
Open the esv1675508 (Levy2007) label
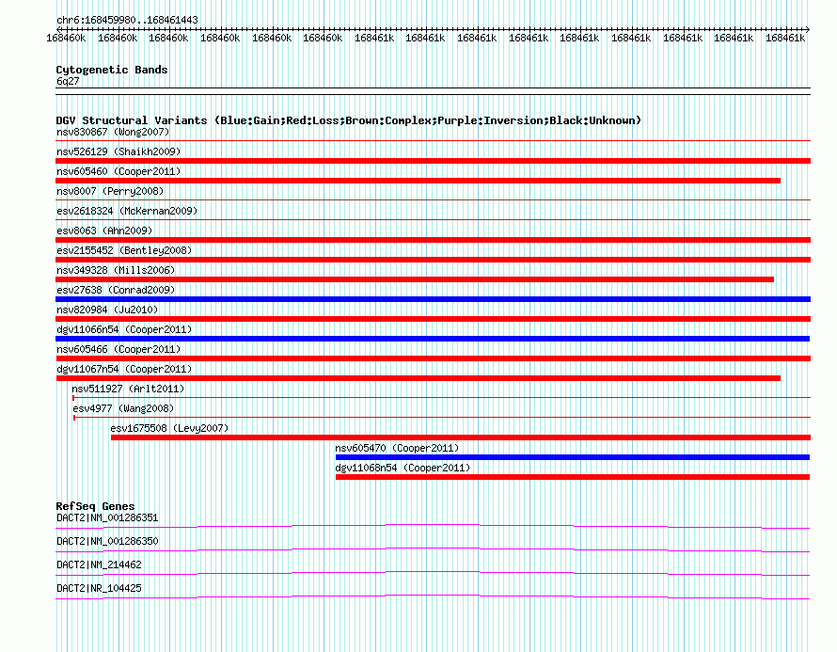(169, 428)
